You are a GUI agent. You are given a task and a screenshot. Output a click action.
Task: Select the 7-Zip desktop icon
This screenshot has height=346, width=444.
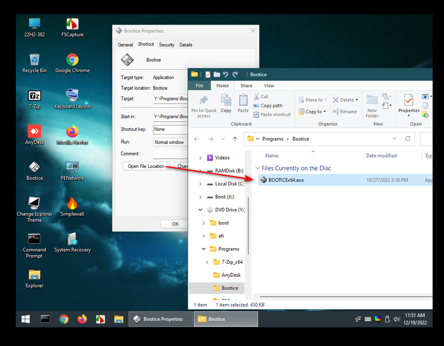(x=34, y=99)
